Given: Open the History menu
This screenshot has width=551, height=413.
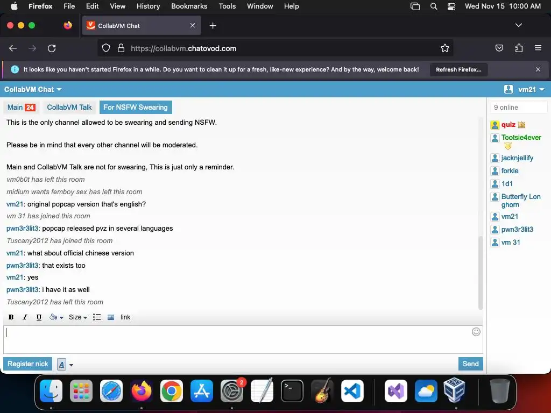Looking at the screenshot, I should pyautogui.click(x=148, y=6).
